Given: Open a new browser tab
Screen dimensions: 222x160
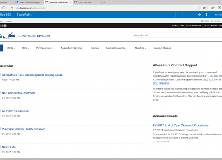Looking at the screenshot, I should click(104, 2).
